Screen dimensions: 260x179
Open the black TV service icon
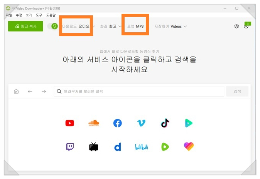tap(94, 147)
